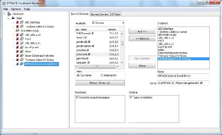
Task: Click the DLL Name column header
Action: (x=91, y=30)
